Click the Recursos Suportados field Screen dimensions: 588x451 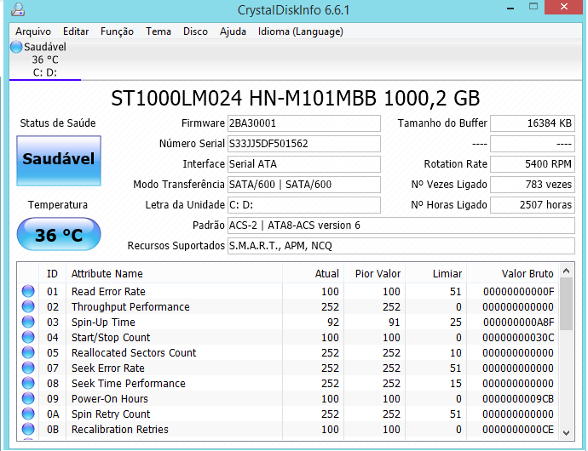pos(401,246)
